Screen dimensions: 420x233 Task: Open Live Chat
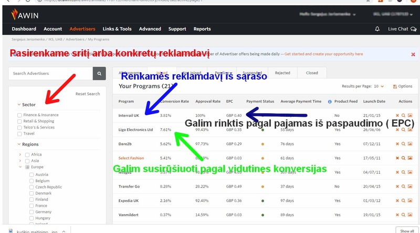tap(402, 29)
